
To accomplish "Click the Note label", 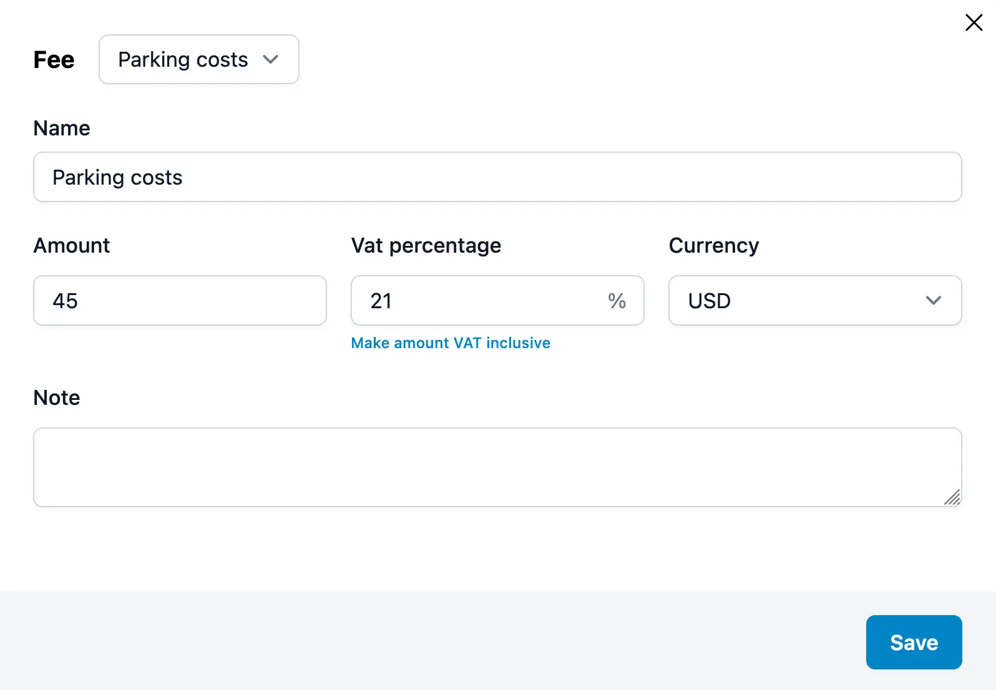I will coord(57,398).
